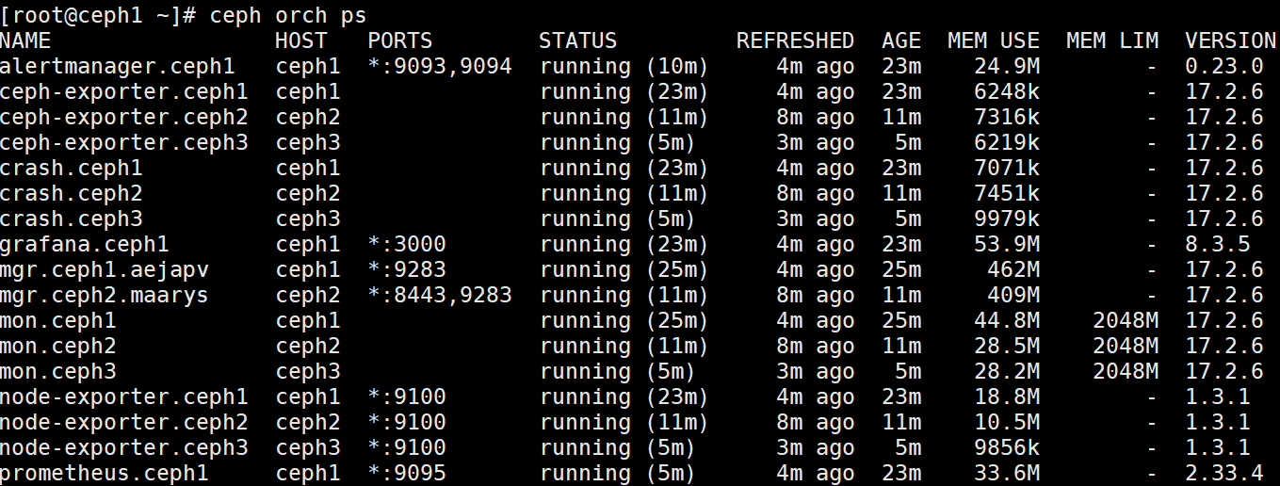Select the alertmanager.ceph1 daemon name
This screenshot has height=486, width=1280.
(118, 67)
